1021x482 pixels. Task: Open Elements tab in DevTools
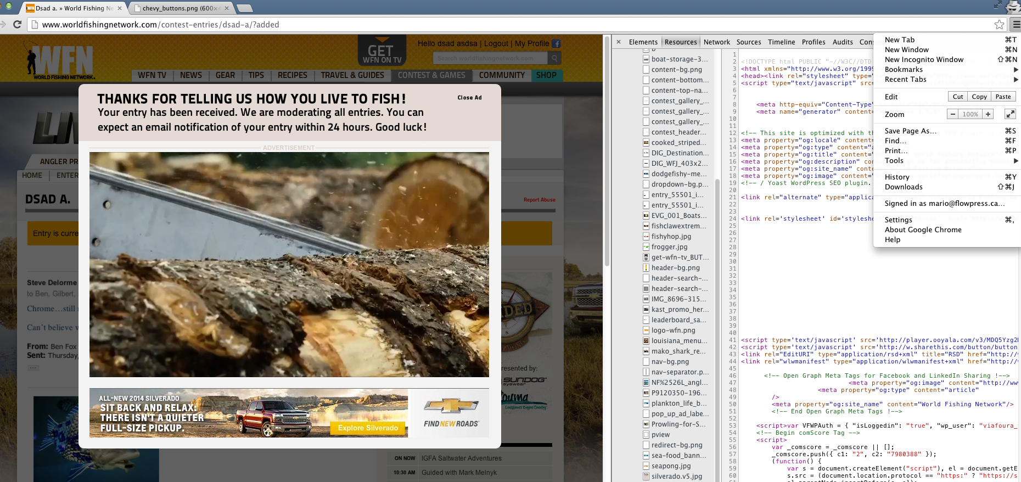643,42
